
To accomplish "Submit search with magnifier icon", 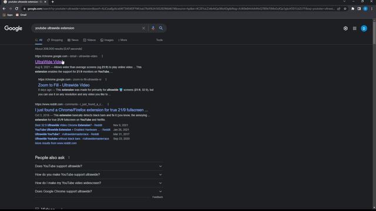I will (x=161, y=28).
